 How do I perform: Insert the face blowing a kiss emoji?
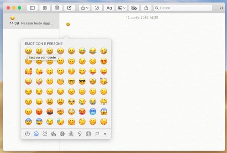(x=39, y=71)
